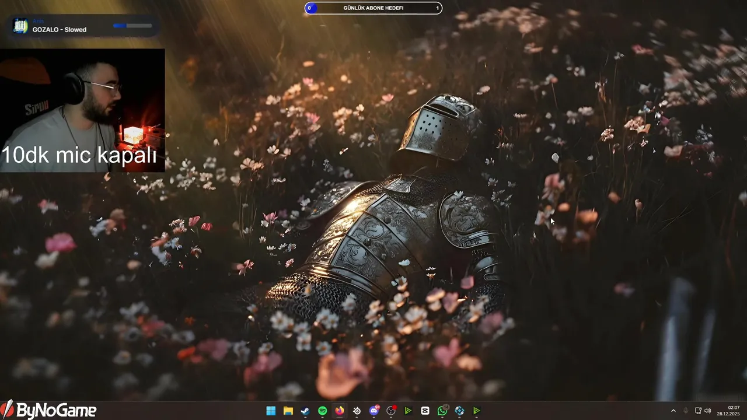The width and height of the screenshot is (747, 420).
Task: Show hidden system tray icons
Action: point(673,411)
